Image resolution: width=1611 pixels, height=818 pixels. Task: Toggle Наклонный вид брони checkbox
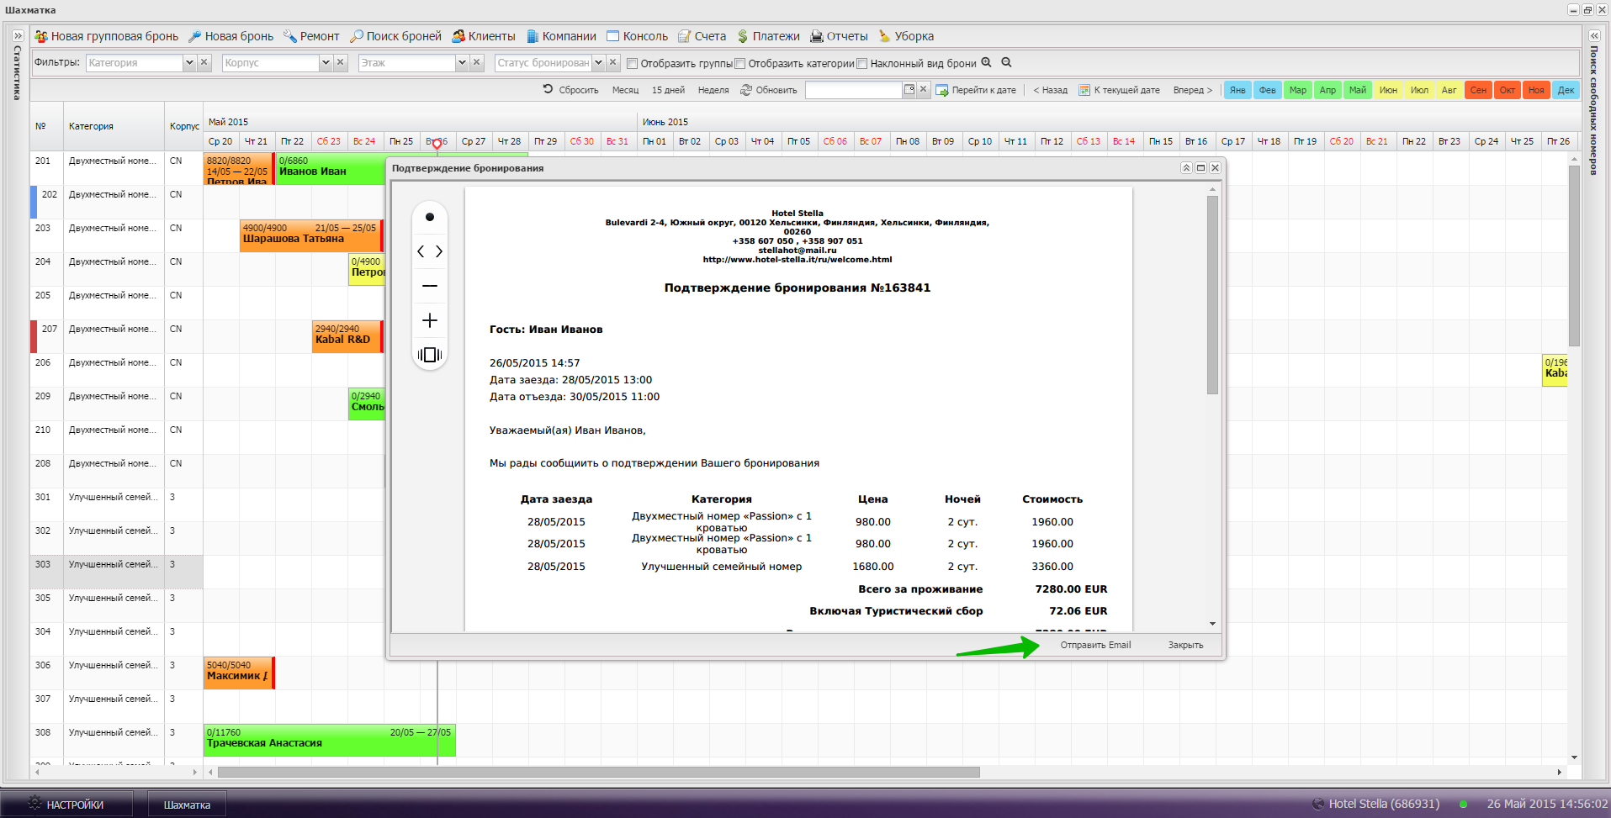861,63
